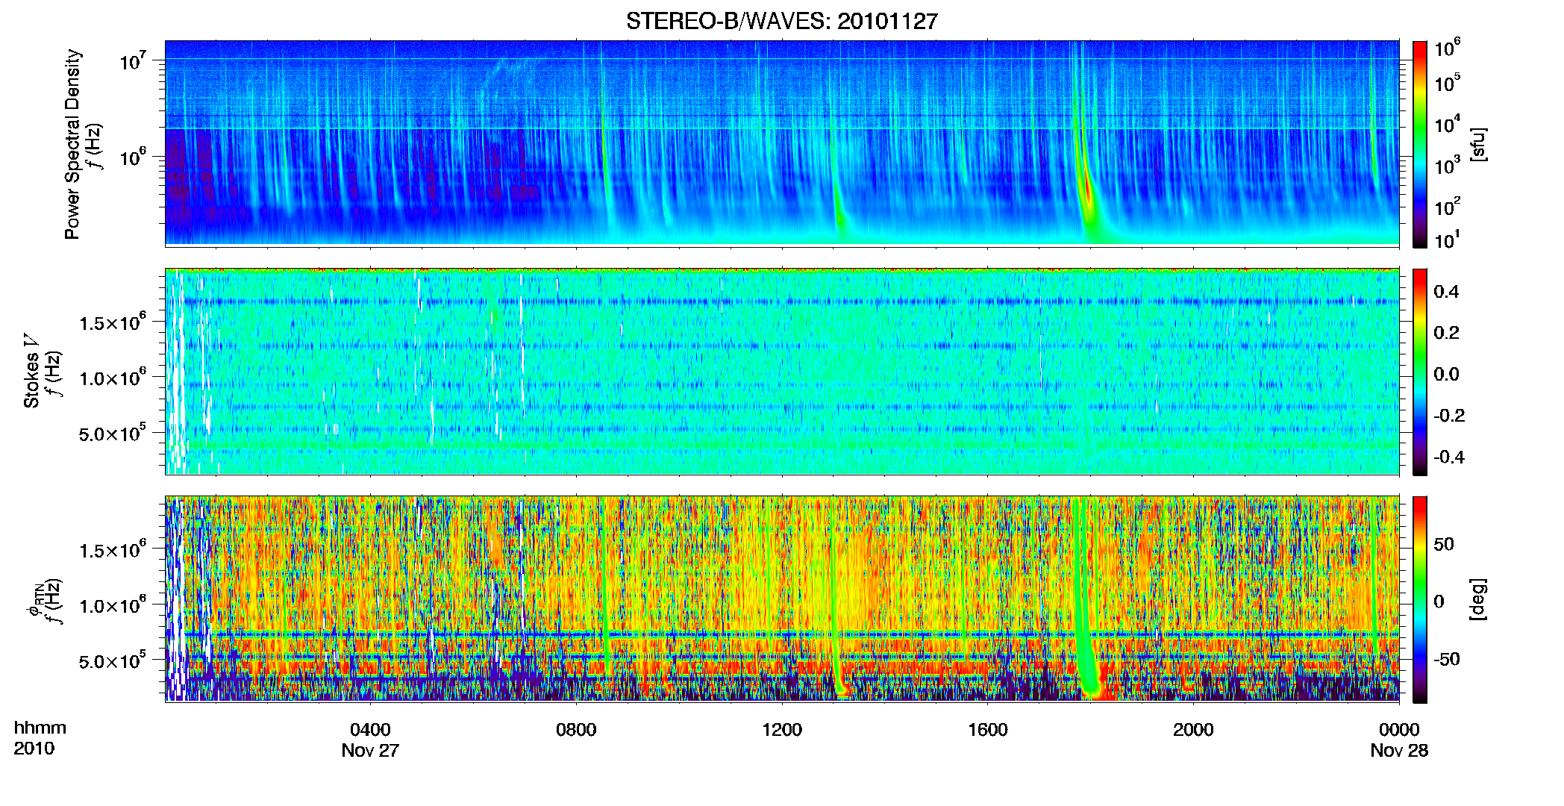Screen dimensions: 1564x806
Task: Select the 0800 time axis label
Action: point(576,730)
